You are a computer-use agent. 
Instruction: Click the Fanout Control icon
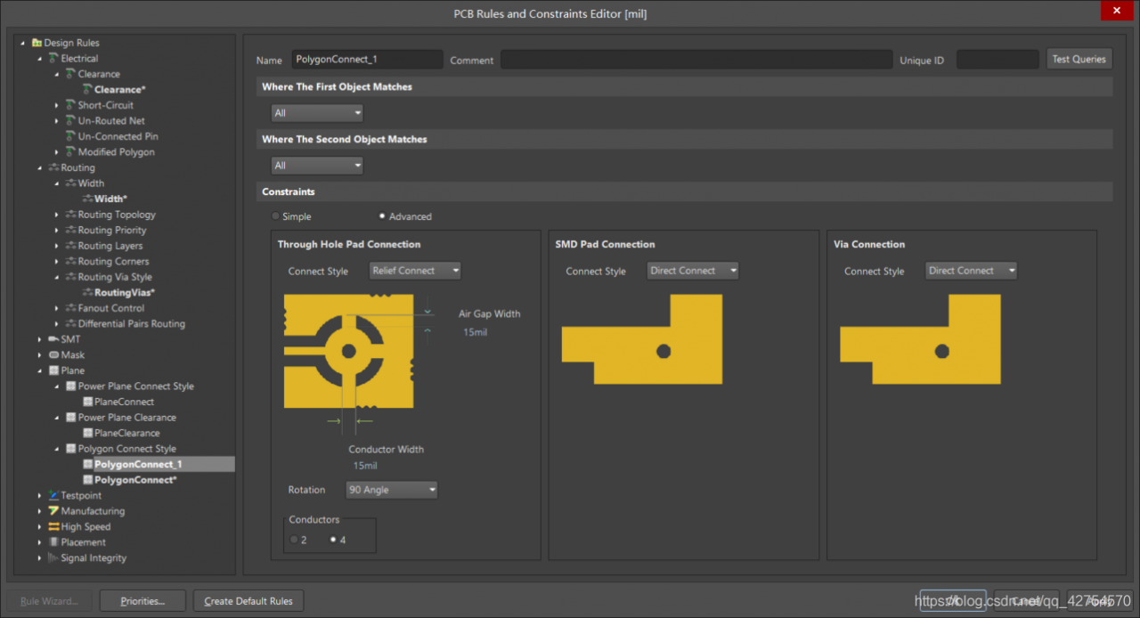(x=70, y=308)
